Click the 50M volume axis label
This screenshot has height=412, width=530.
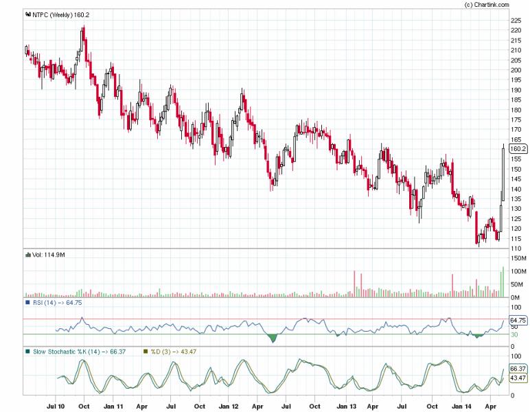pyautogui.click(x=518, y=284)
